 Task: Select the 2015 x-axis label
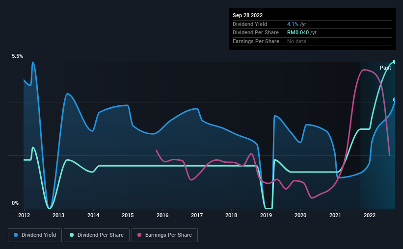(x=128, y=215)
